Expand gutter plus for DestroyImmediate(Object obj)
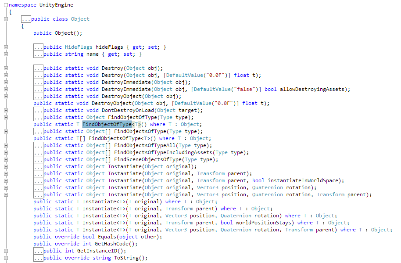 (6, 83)
